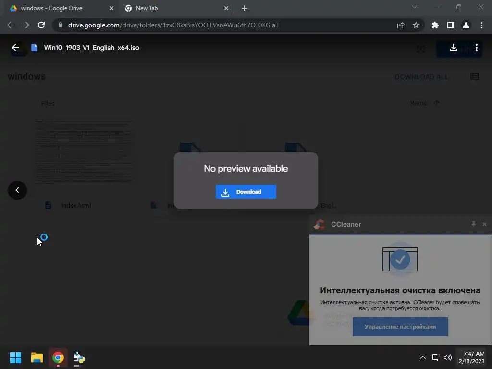Open Chrome three-dot menu
This screenshot has height=369, width=492.
click(x=481, y=25)
